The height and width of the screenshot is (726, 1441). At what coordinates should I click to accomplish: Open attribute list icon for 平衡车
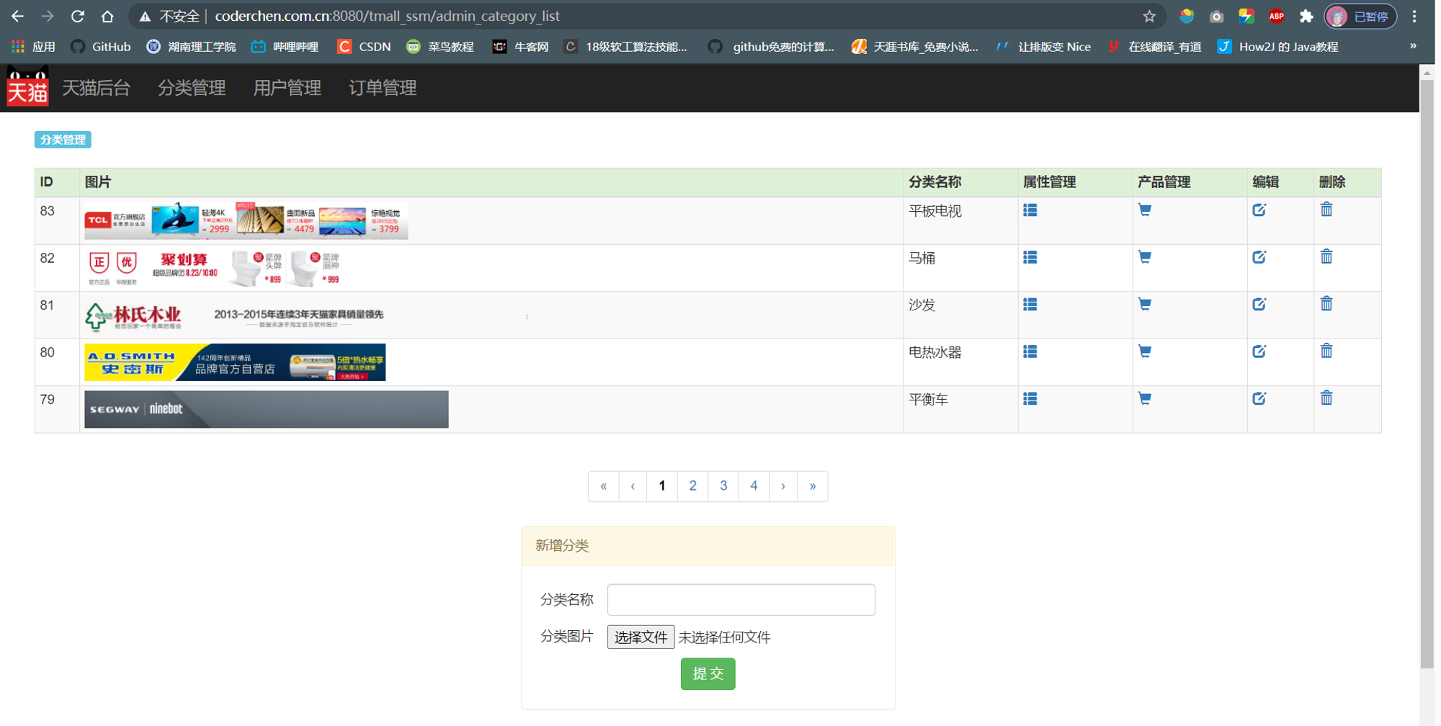(x=1030, y=398)
